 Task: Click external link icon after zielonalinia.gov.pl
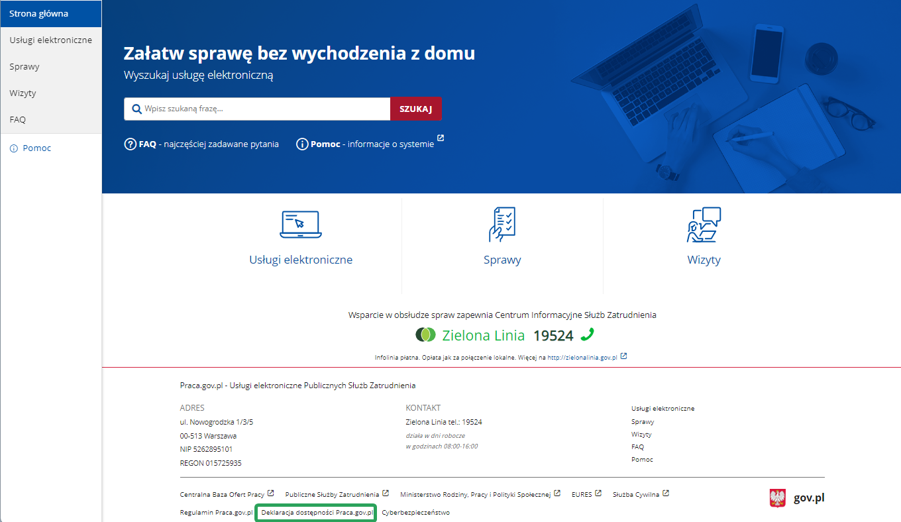[623, 356]
